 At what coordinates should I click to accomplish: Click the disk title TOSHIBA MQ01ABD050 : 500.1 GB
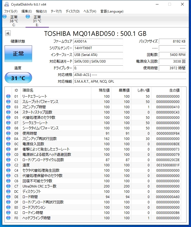[95, 34]
